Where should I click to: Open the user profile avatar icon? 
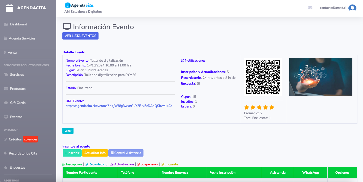(352, 8)
